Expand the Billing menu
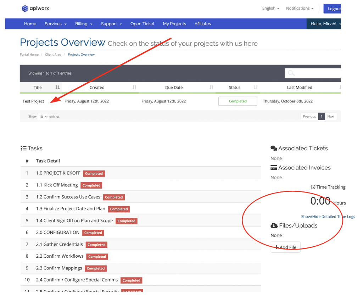Viewport: 363px width, 302px height. pyautogui.click(x=84, y=24)
